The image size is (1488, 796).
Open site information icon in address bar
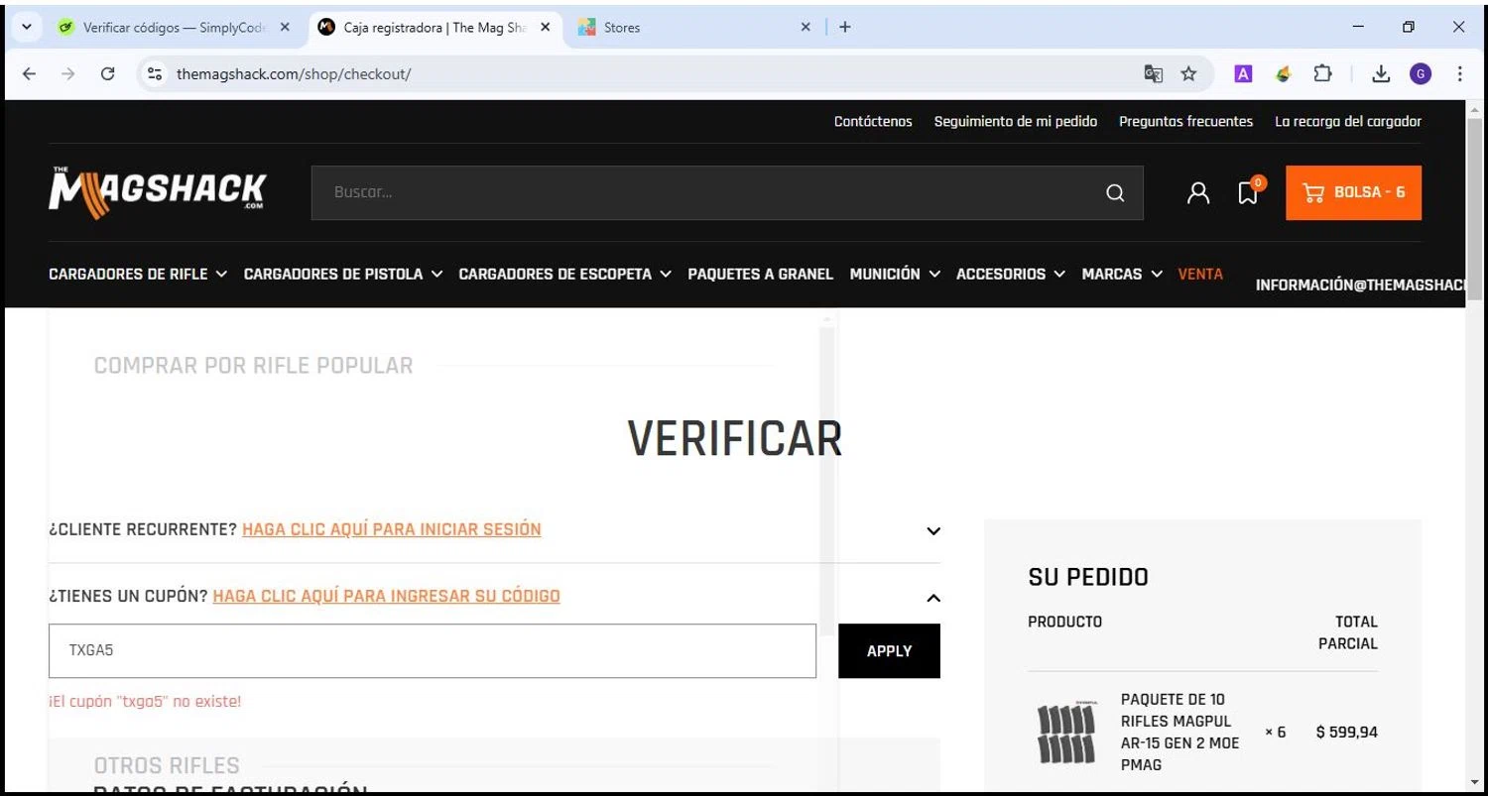pyautogui.click(x=154, y=73)
